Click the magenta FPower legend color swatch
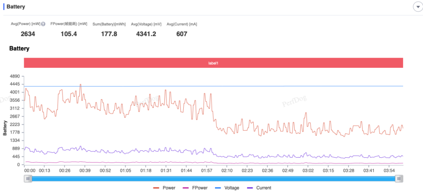The height and width of the screenshot is (196, 423). pos(186,188)
